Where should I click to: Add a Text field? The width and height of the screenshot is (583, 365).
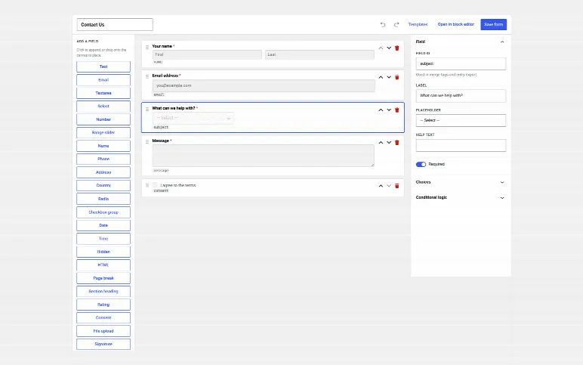click(x=103, y=67)
